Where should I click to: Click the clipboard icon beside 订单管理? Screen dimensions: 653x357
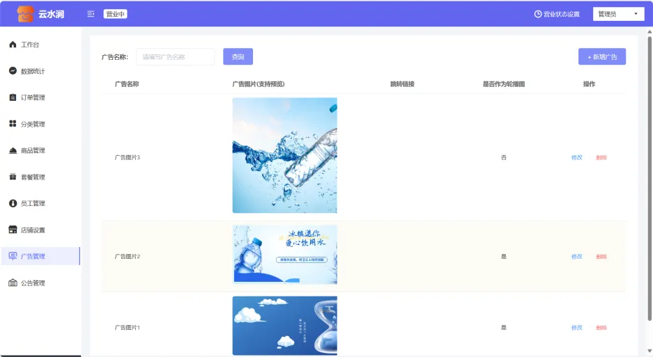[x=13, y=97]
